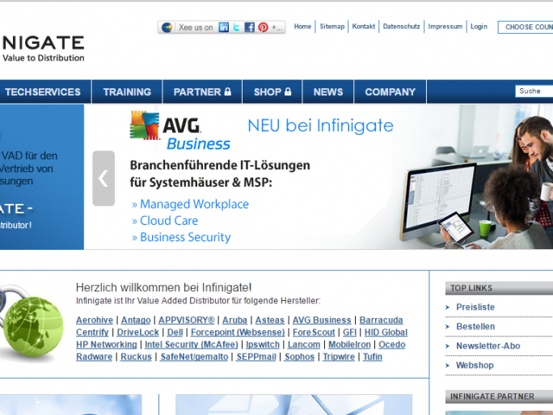Expand the Choose Country dropdown
Image resolution: width=553 pixels, height=415 pixels.
tap(526, 28)
